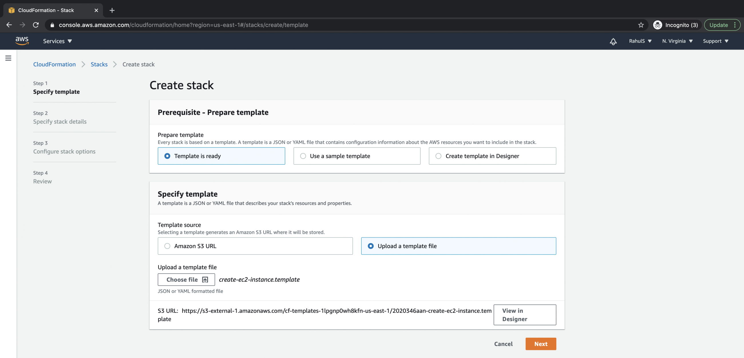
Task: Select Create template in Designer option
Action: 492,156
